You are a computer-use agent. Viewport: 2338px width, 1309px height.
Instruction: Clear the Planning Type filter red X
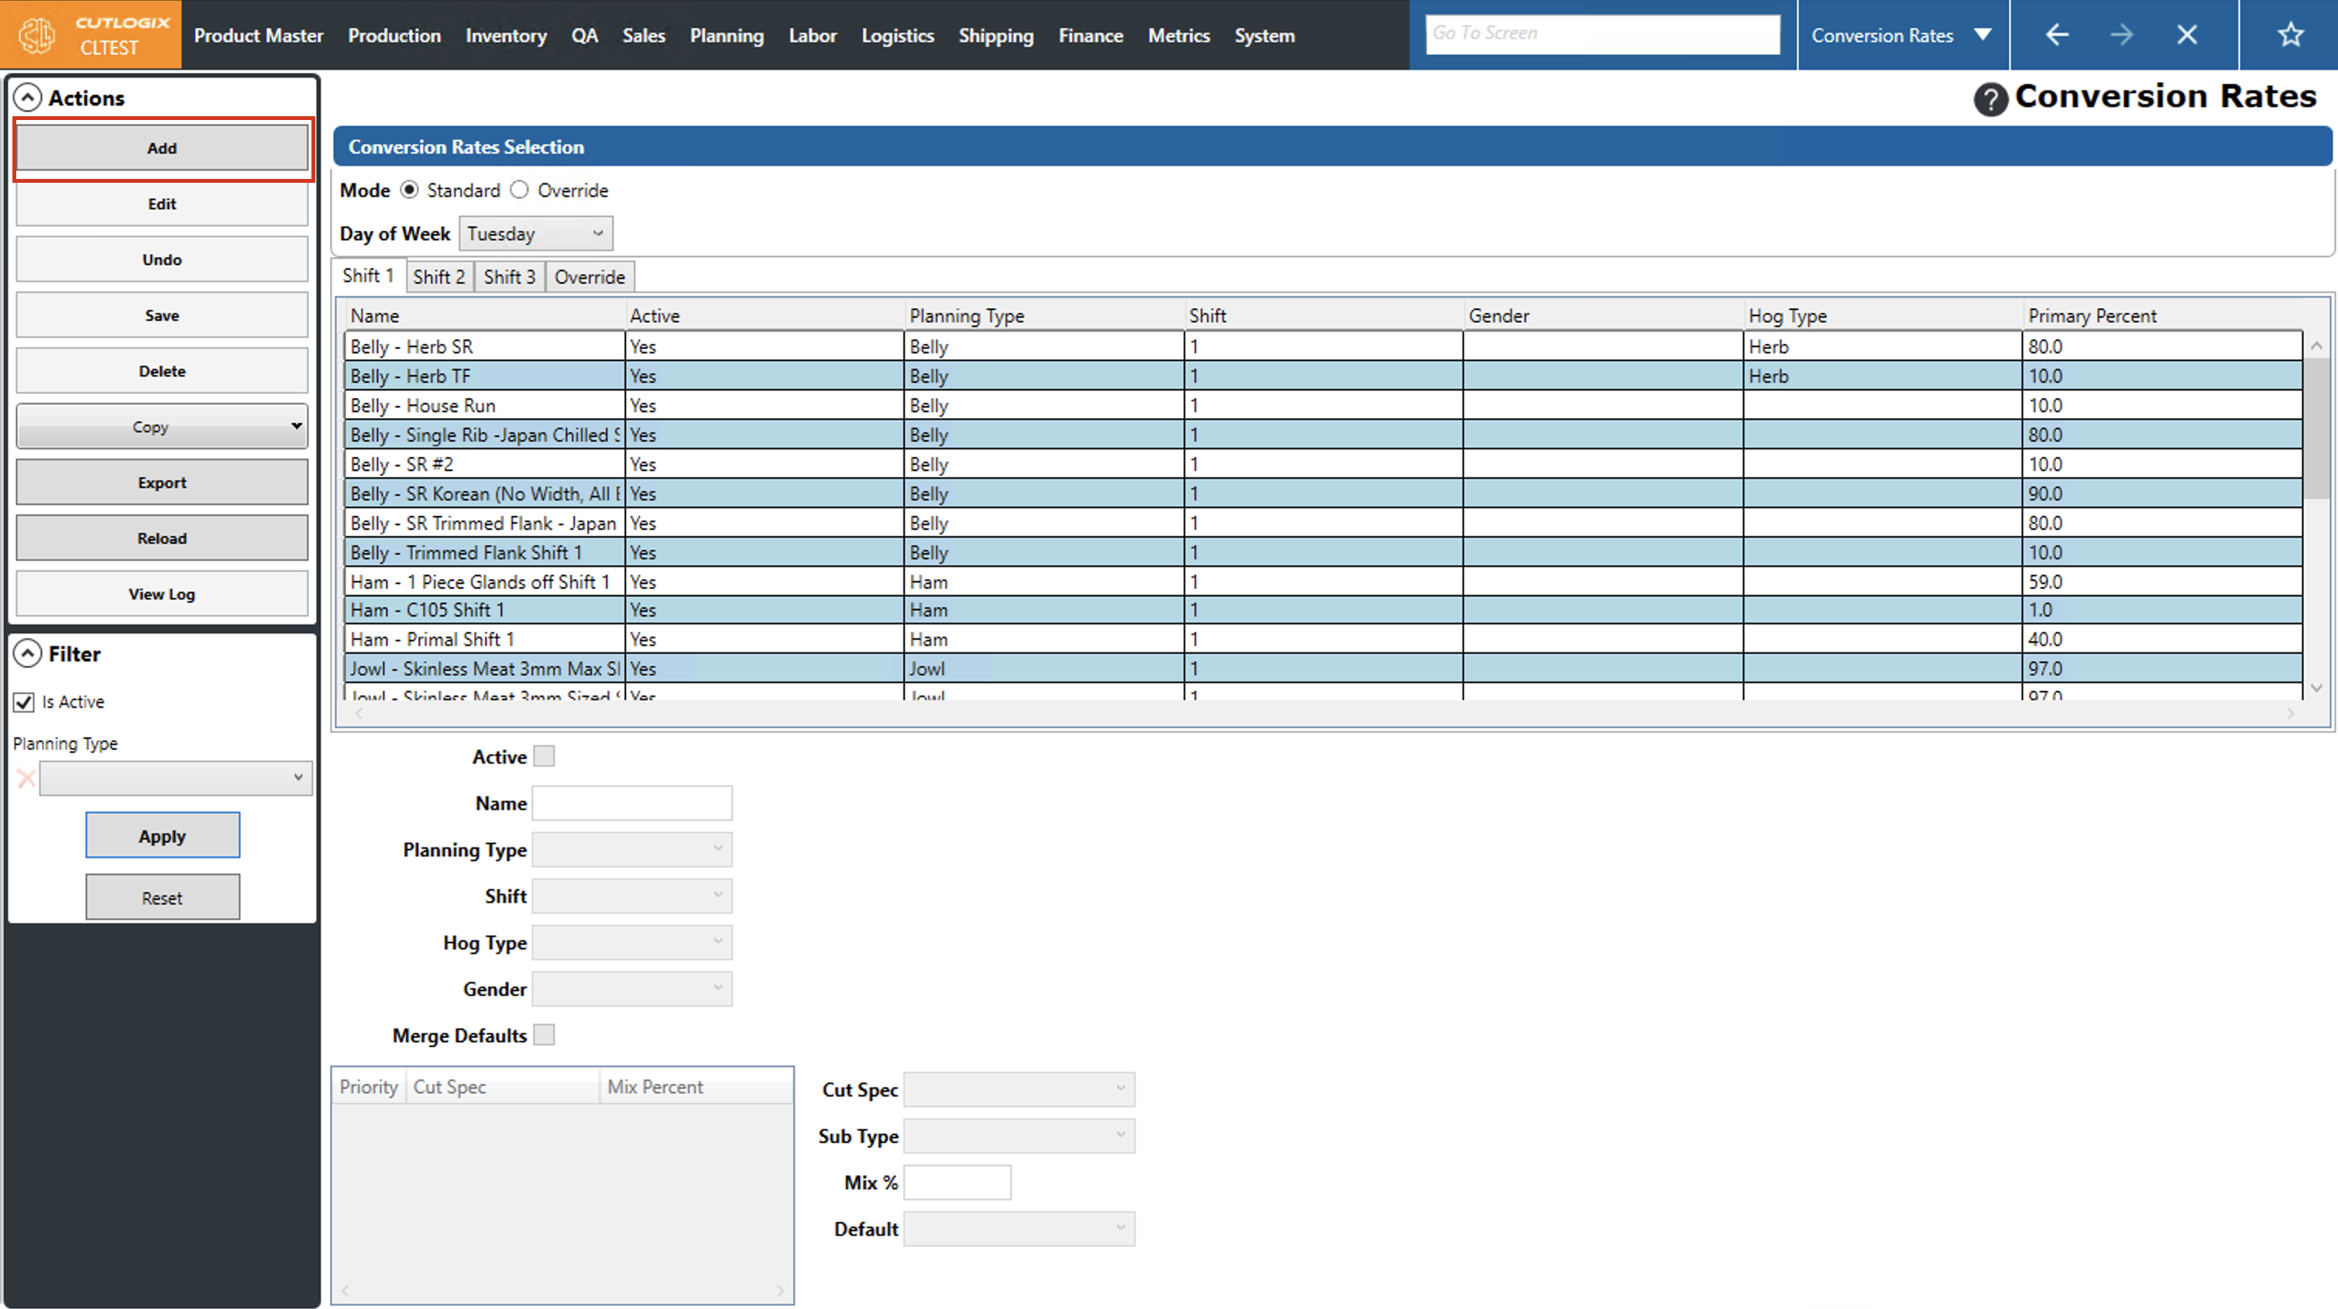(26, 778)
